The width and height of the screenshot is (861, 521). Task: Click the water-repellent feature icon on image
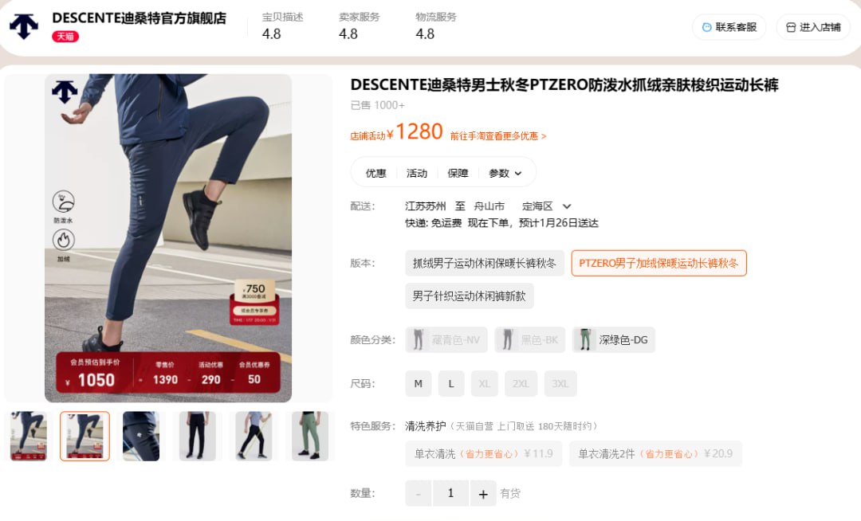coord(64,202)
